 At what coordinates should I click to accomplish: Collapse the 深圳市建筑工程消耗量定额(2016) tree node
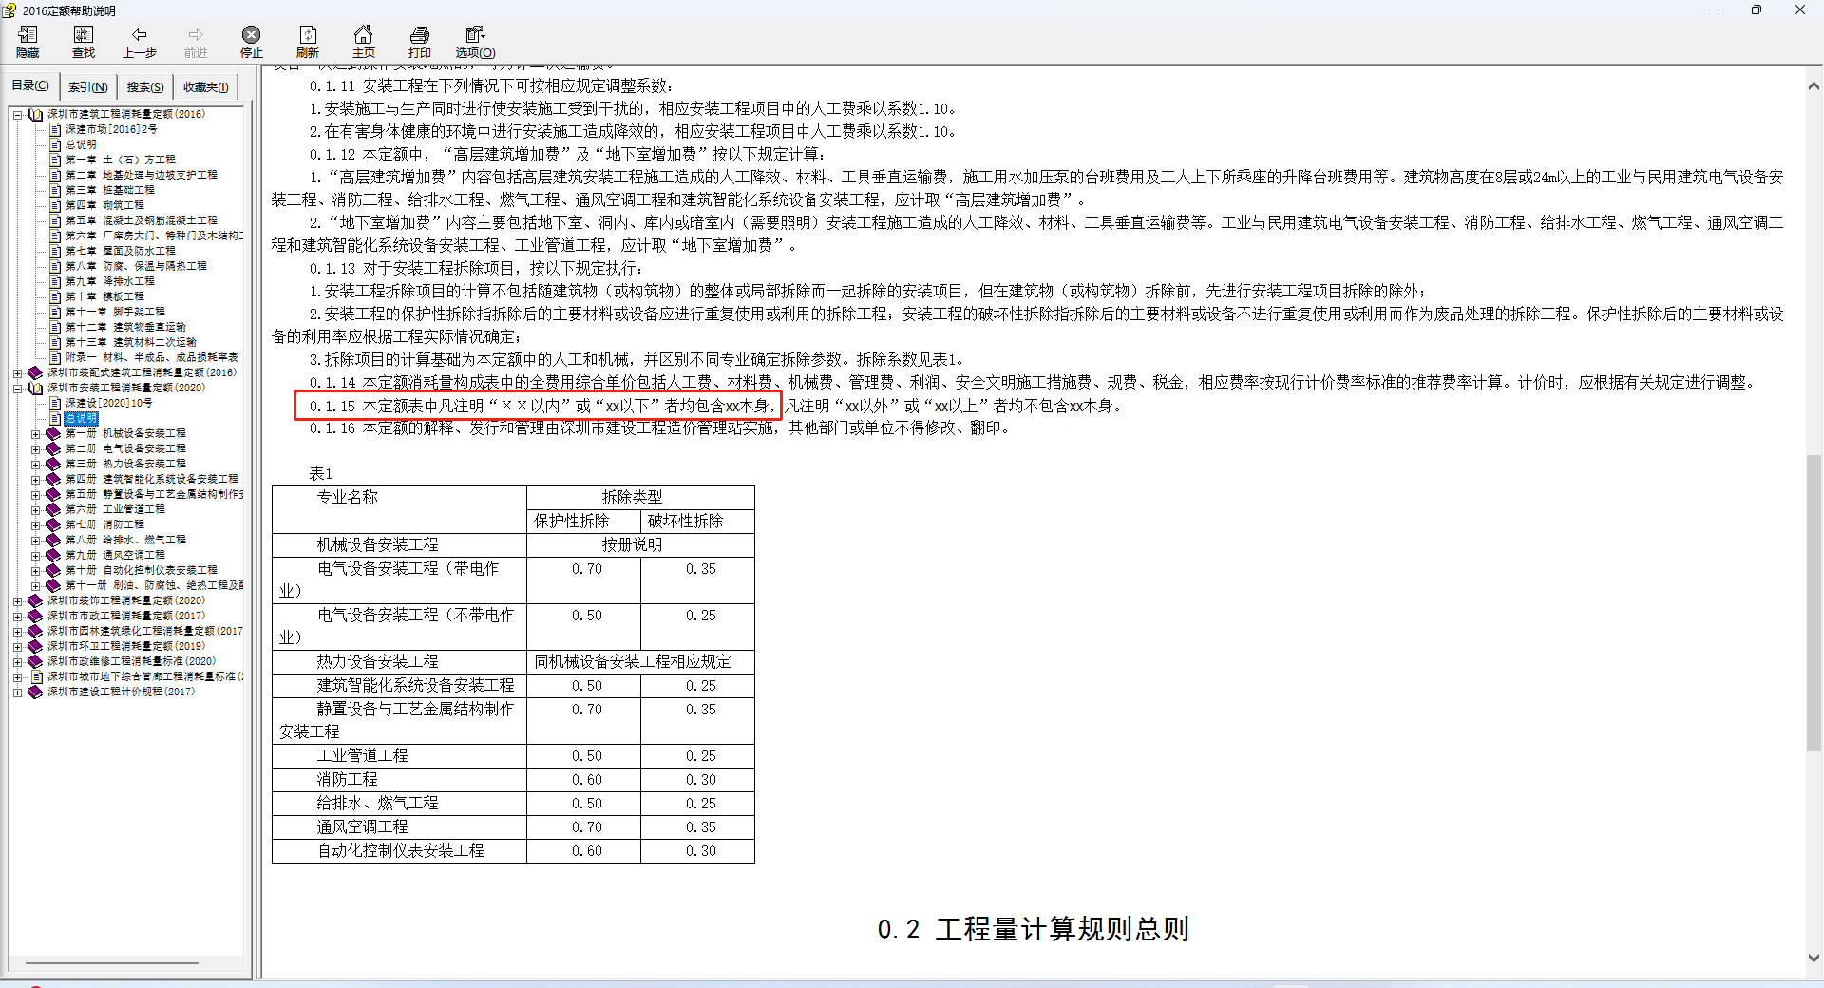pos(17,114)
